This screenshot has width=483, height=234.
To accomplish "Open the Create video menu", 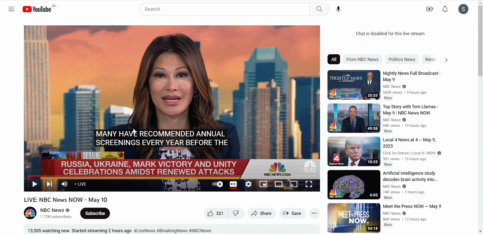I will pos(430,9).
